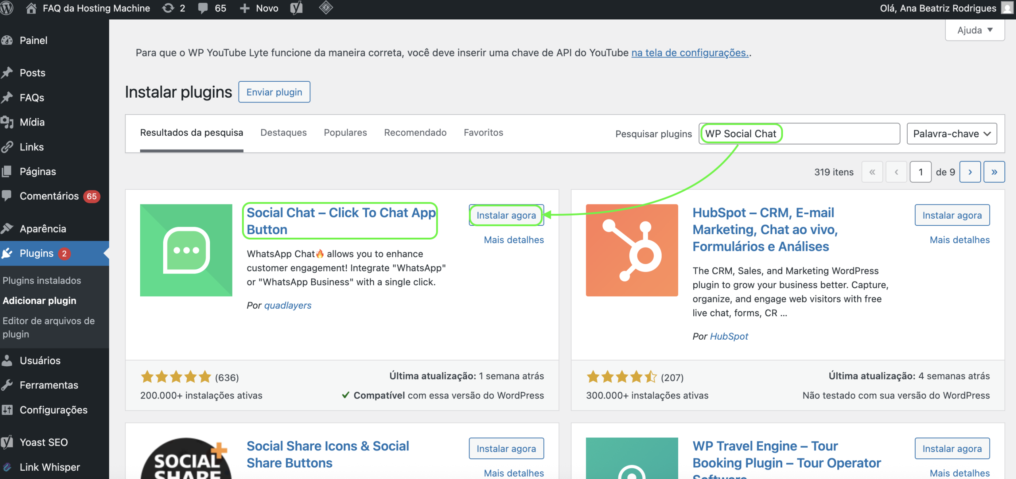Image resolution: width=1016 pixels, height=479 pixels.
Task: Click the Posts pin icon
Action: (7, 73)
